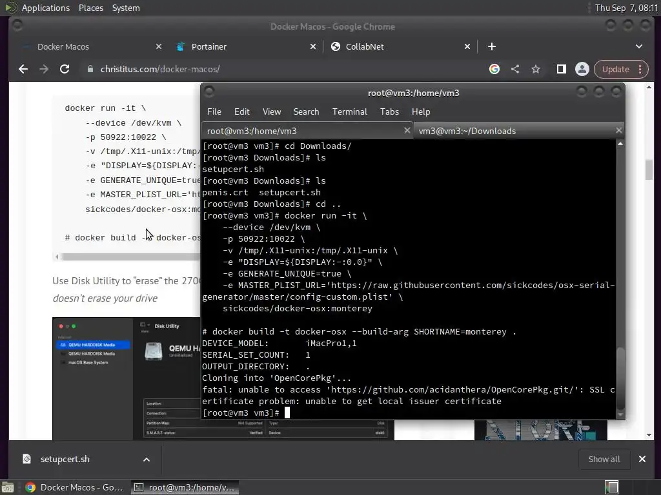Image resolution: width=661 pixels, height=495 pixels.
Task: Click the address bar URL field
Action: tap(287, 69)
